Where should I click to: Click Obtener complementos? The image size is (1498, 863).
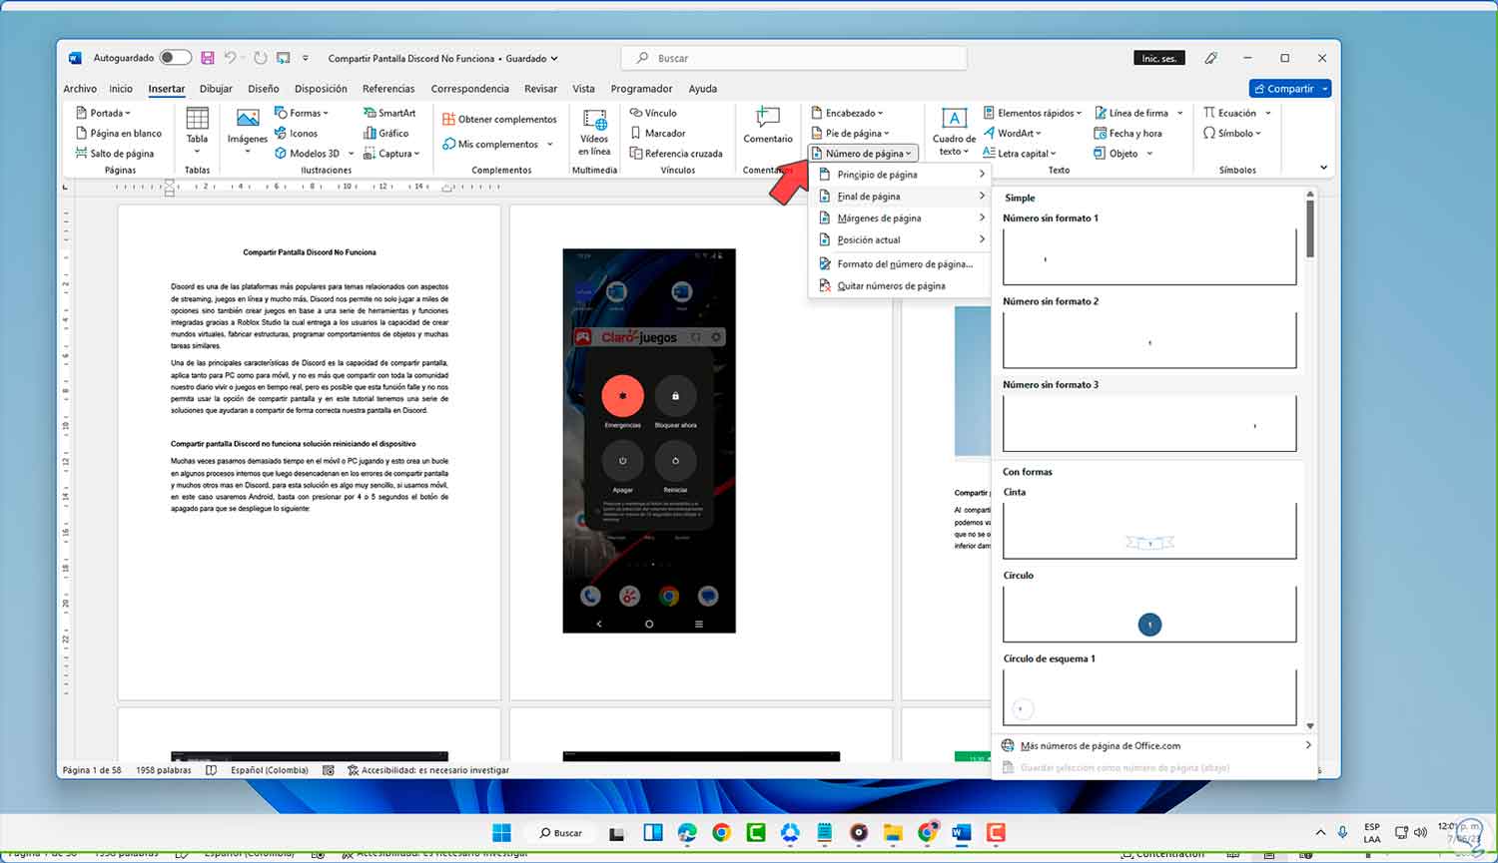(499, 119)
